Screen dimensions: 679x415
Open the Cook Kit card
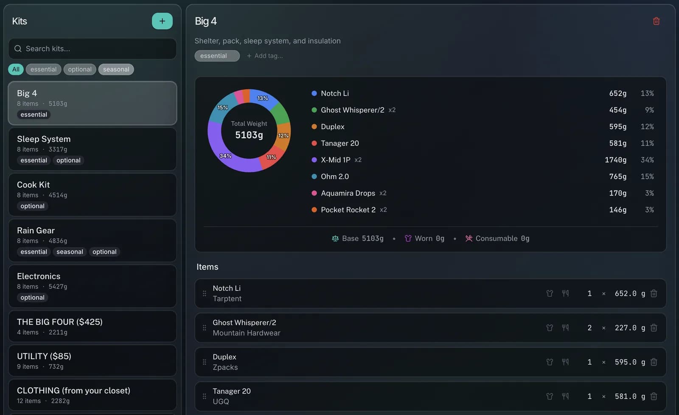click(93, 195)
